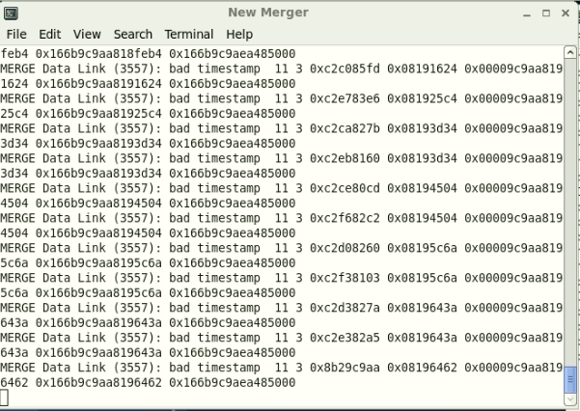Click the hex value 0xc2c085fd
Viewport: 580px width, 411px height.
click(x=331, y=69)
